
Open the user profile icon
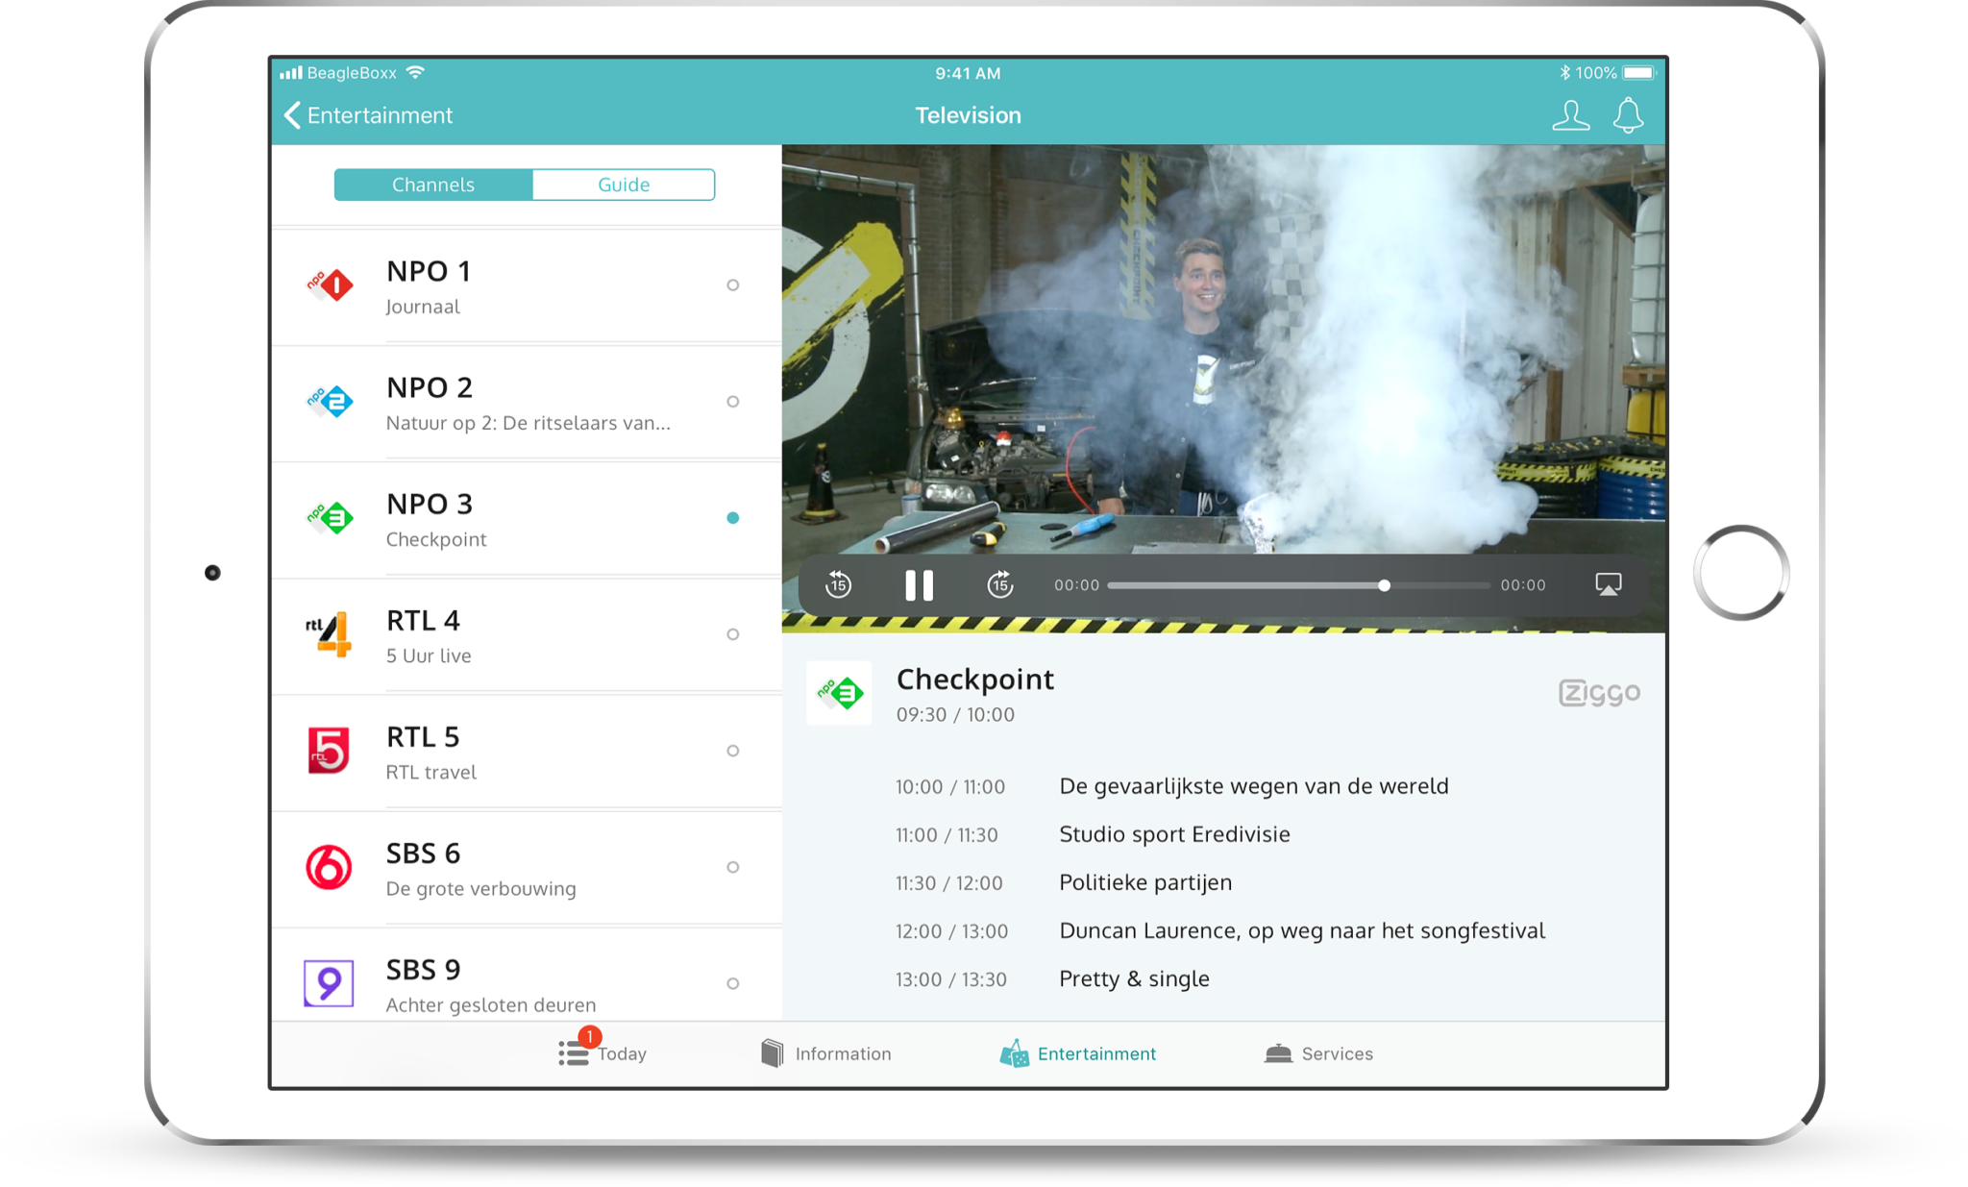(x=1570, y=115)
